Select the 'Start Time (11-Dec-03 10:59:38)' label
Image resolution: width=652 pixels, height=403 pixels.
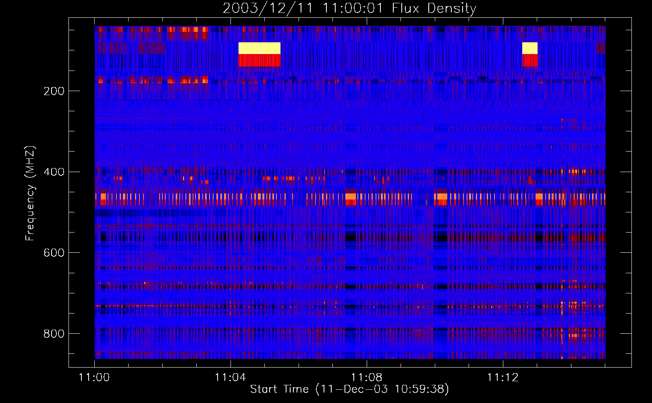coord(349,389)
